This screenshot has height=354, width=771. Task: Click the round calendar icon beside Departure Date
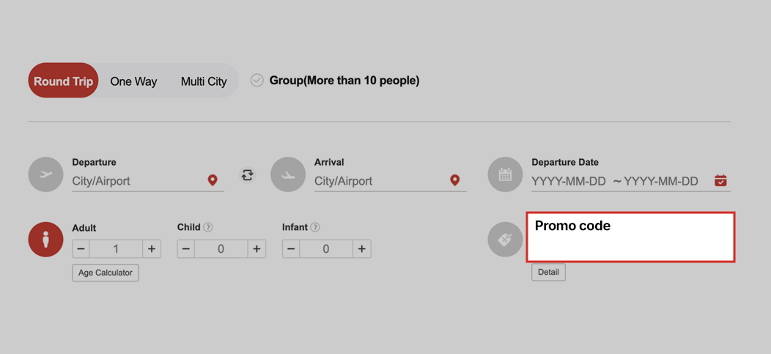point(505,174)
